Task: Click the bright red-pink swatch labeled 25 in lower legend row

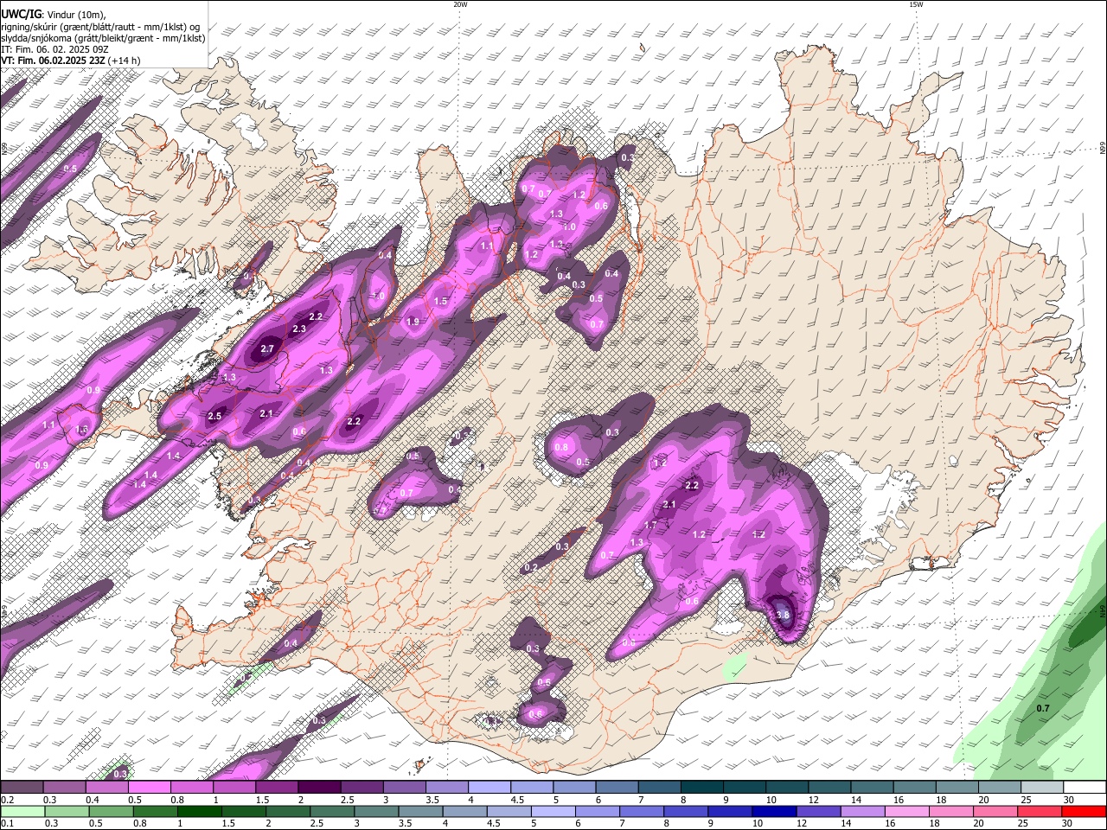Action: coord(1040,812)
